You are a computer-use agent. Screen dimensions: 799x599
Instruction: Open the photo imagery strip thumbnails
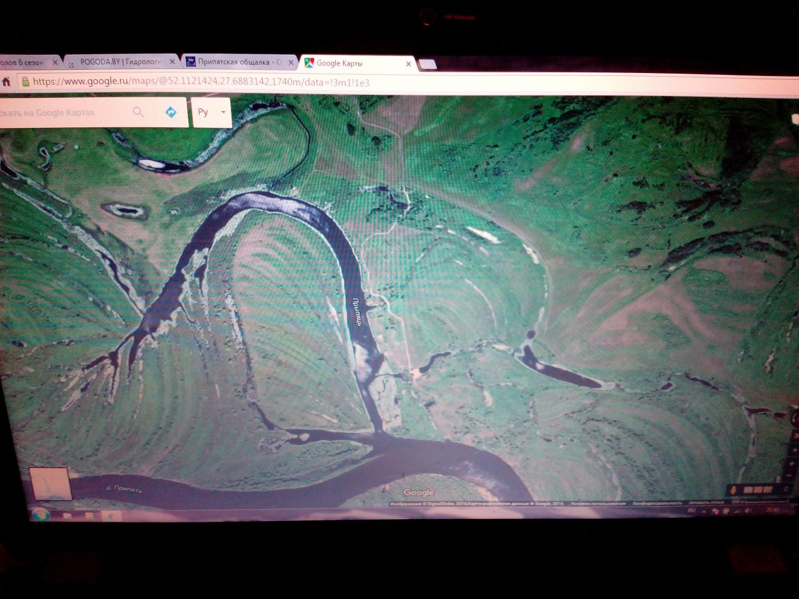coord(757,490)
